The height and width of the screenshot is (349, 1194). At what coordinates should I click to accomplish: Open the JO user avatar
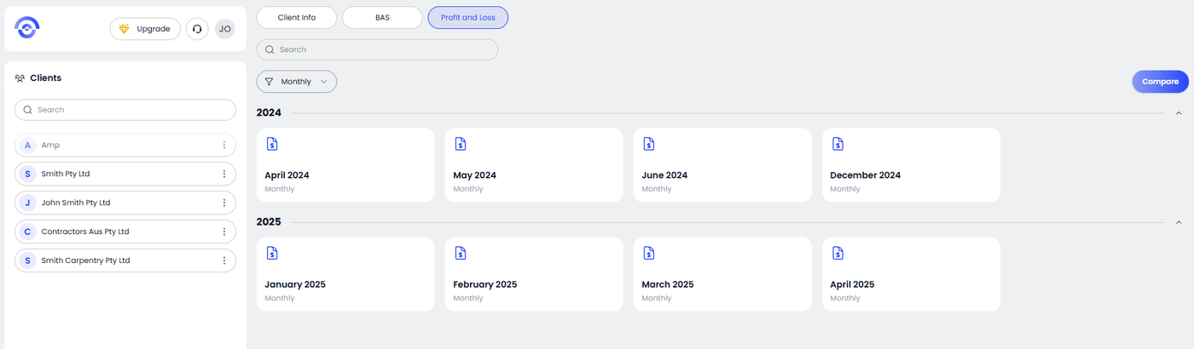[225, 29]
